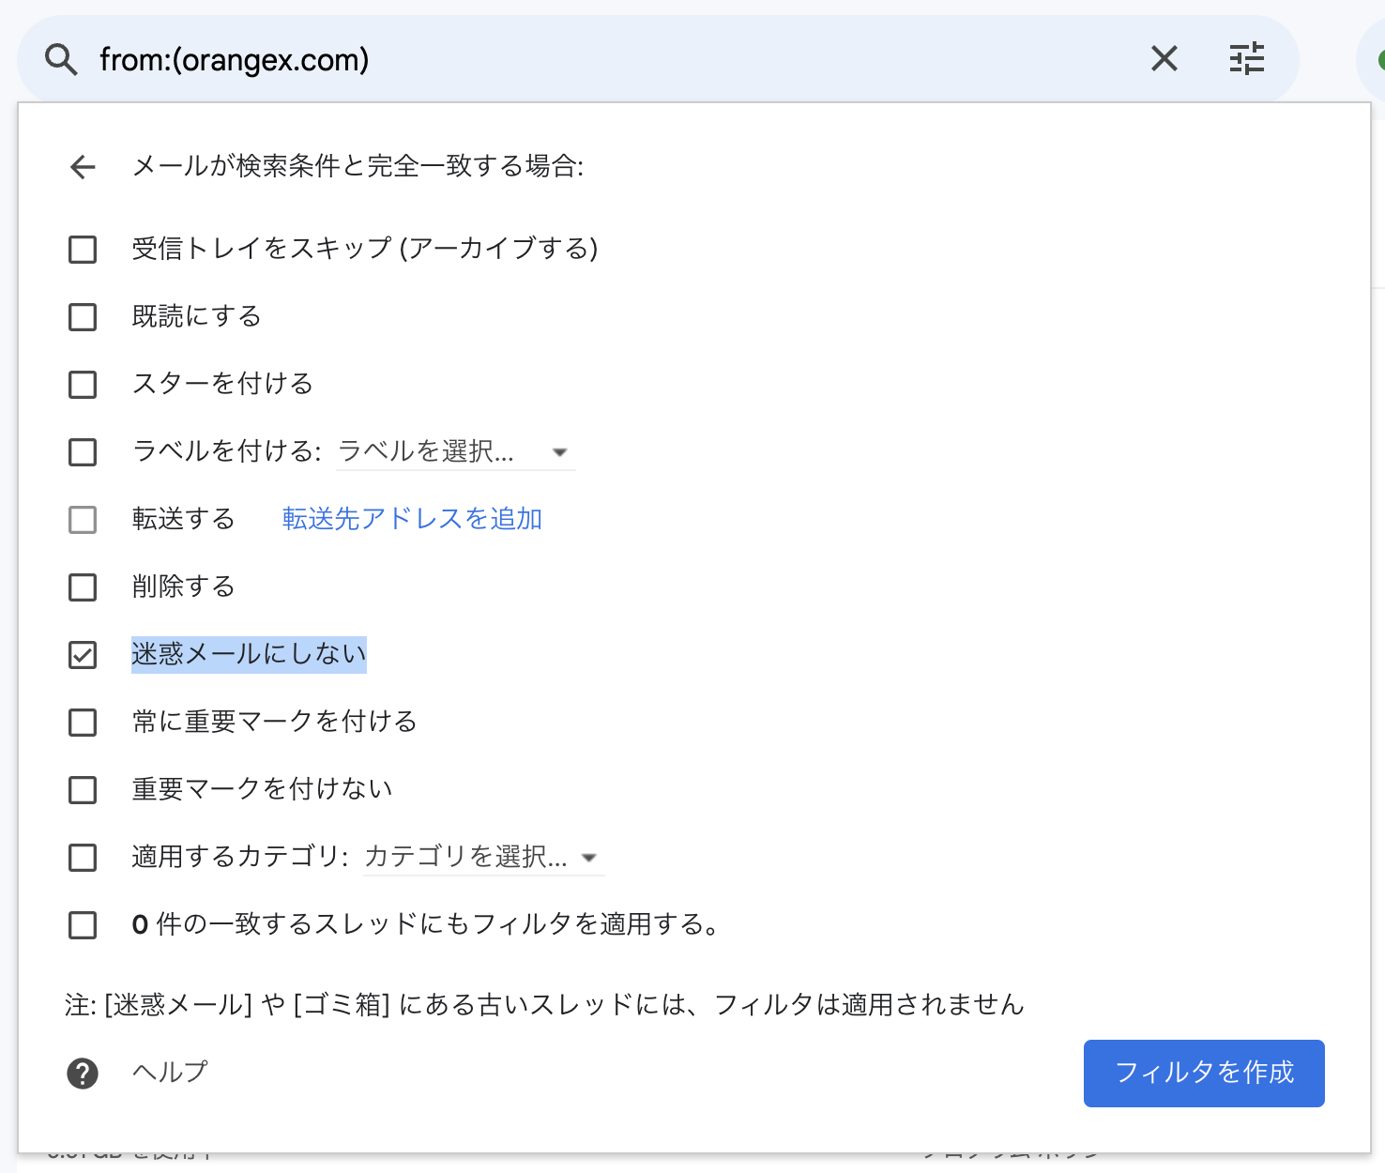
Task: Uncheck 迷惑メールにしない
Action: [x=83, y=655]
